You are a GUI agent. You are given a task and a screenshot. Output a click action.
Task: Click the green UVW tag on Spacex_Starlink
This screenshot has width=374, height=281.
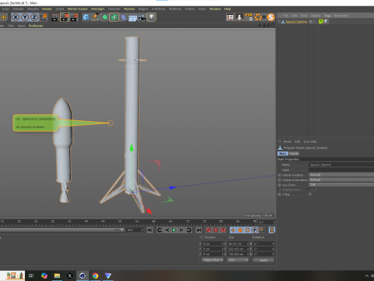pos(321,22)
